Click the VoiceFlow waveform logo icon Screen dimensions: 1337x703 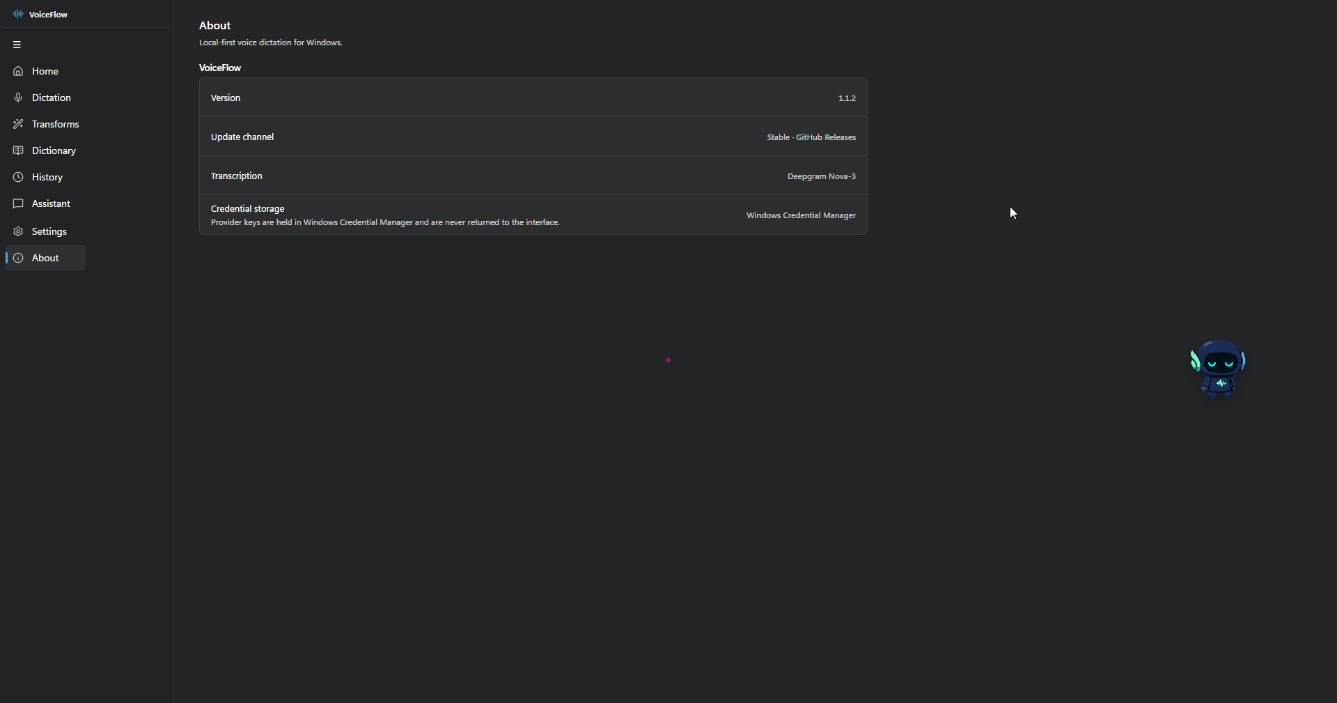(x=18, y=14)
